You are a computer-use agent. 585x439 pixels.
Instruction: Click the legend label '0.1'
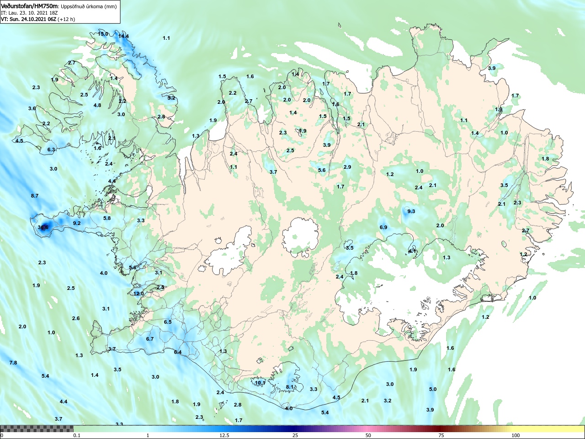point(77,435)
